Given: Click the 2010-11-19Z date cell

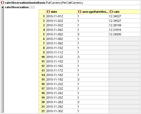Looking at the screenshot, I should coord(62,79).
